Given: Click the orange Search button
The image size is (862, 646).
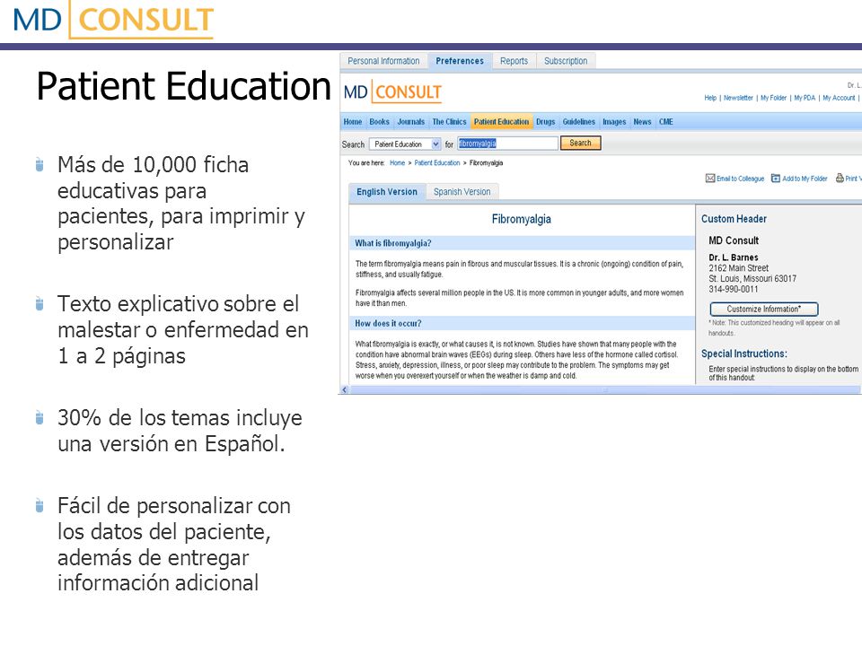Looking at the screenshot, I should 581,143.
